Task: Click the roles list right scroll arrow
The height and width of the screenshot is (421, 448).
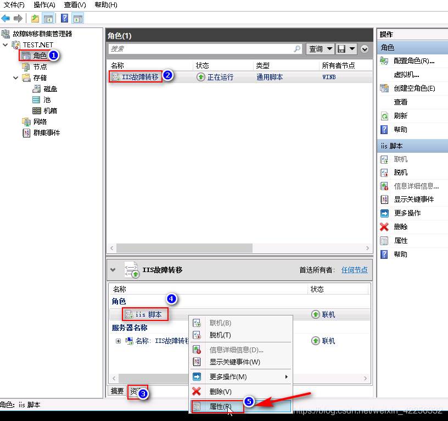Action: [367, 248]
